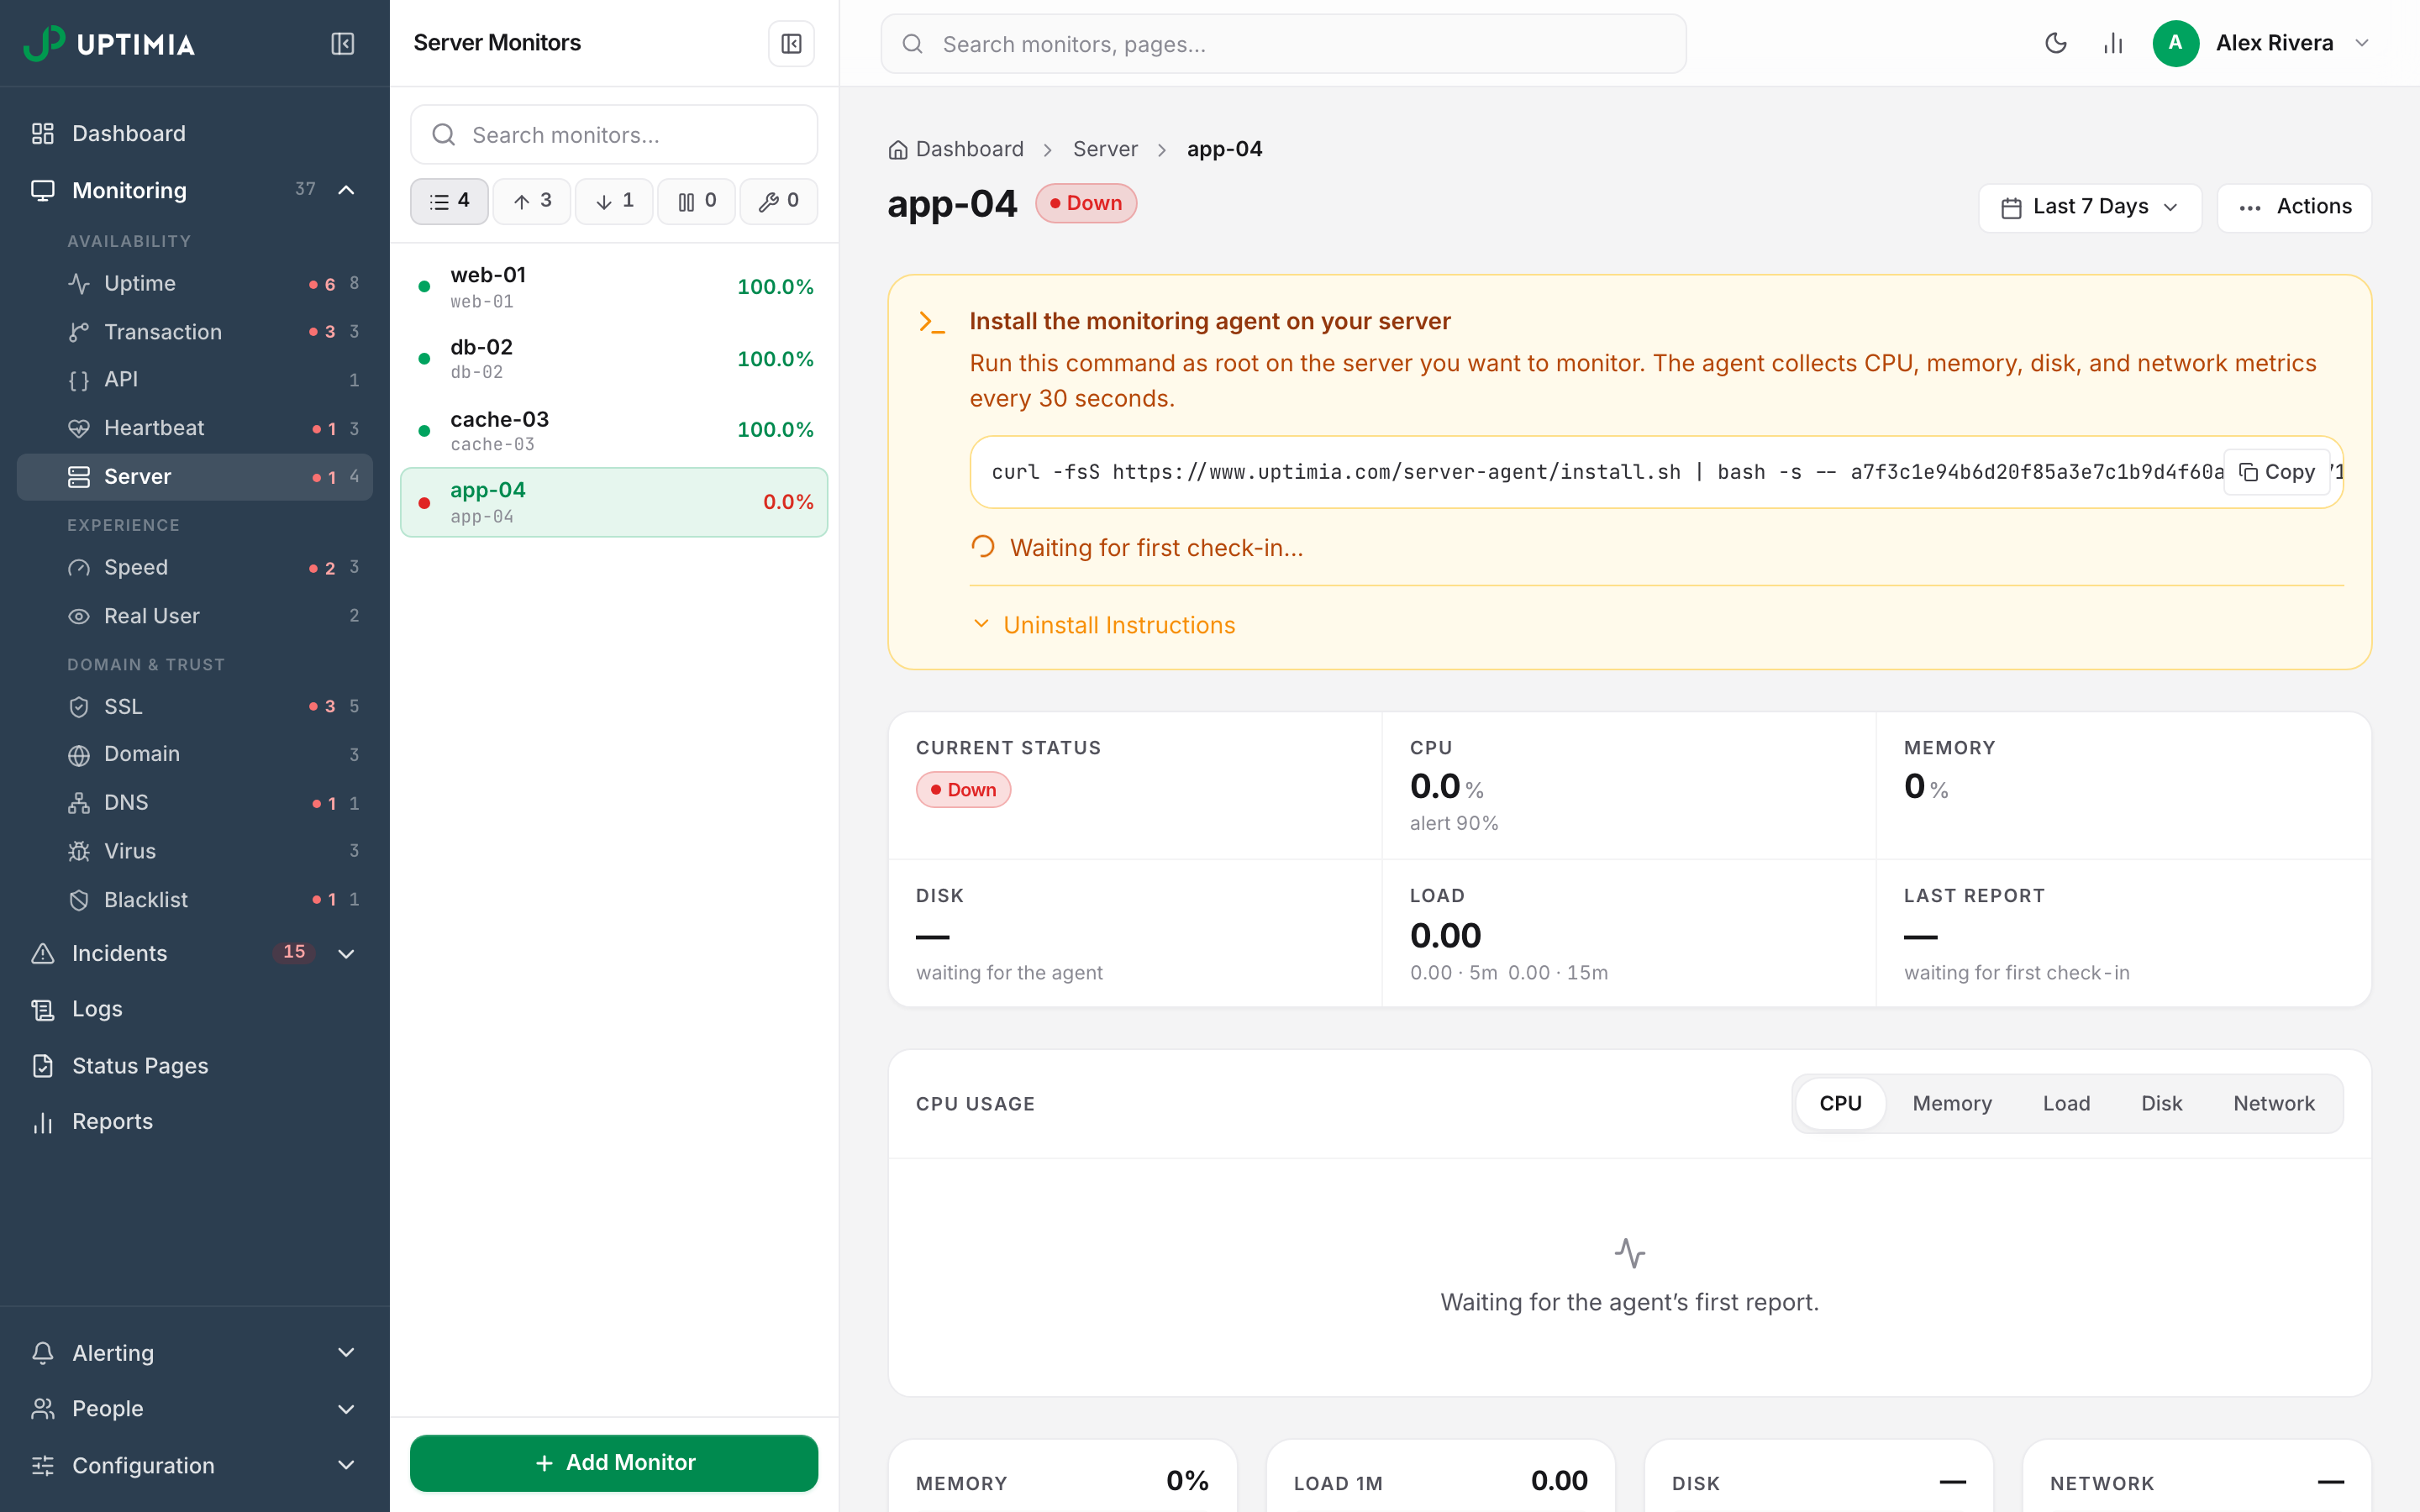Open Dashboard in sidebar
Image resolution: width=2420 pixels, height=1512 pixels.
click(x=195, y=133)
